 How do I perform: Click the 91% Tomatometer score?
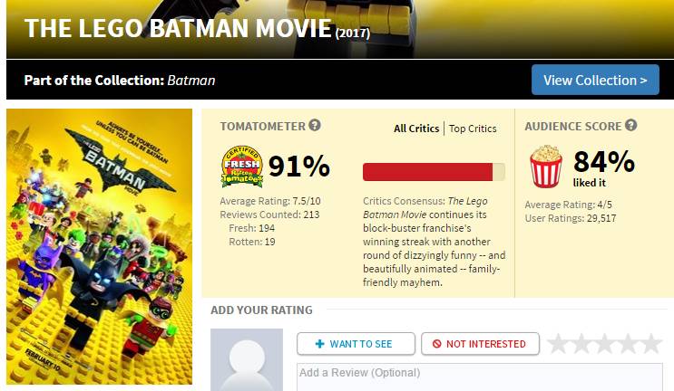298,167
